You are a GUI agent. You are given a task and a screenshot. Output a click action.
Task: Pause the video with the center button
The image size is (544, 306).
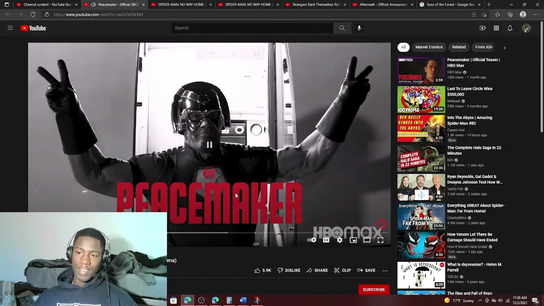210,145
